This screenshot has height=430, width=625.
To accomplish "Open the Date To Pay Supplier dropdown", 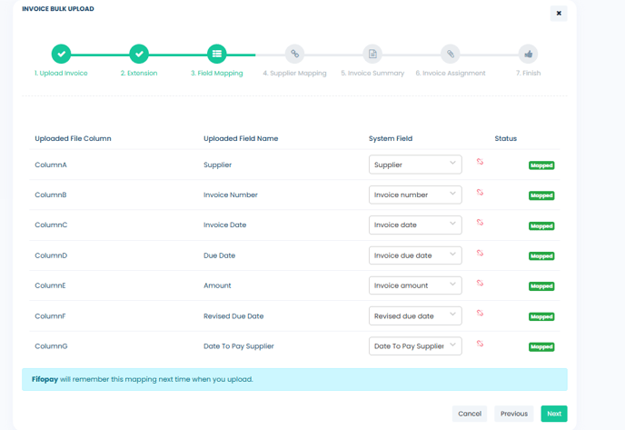I will (x=415, y=346).
